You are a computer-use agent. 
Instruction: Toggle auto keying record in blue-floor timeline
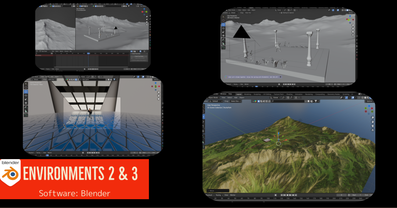point(83,153)
